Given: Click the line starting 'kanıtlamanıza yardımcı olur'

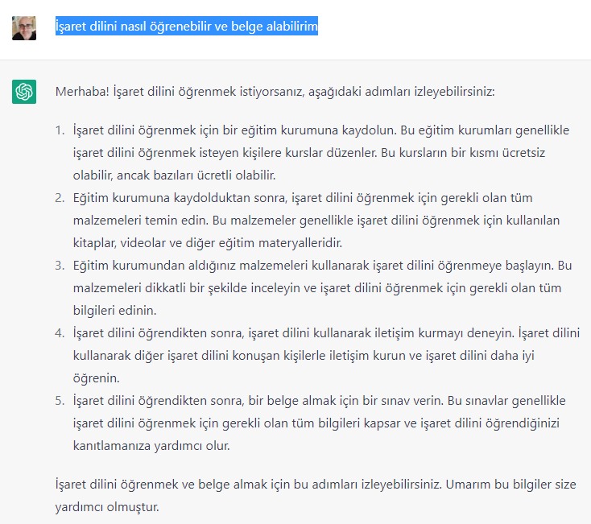Looking at the screenshot, I should [x=151, y=445].
